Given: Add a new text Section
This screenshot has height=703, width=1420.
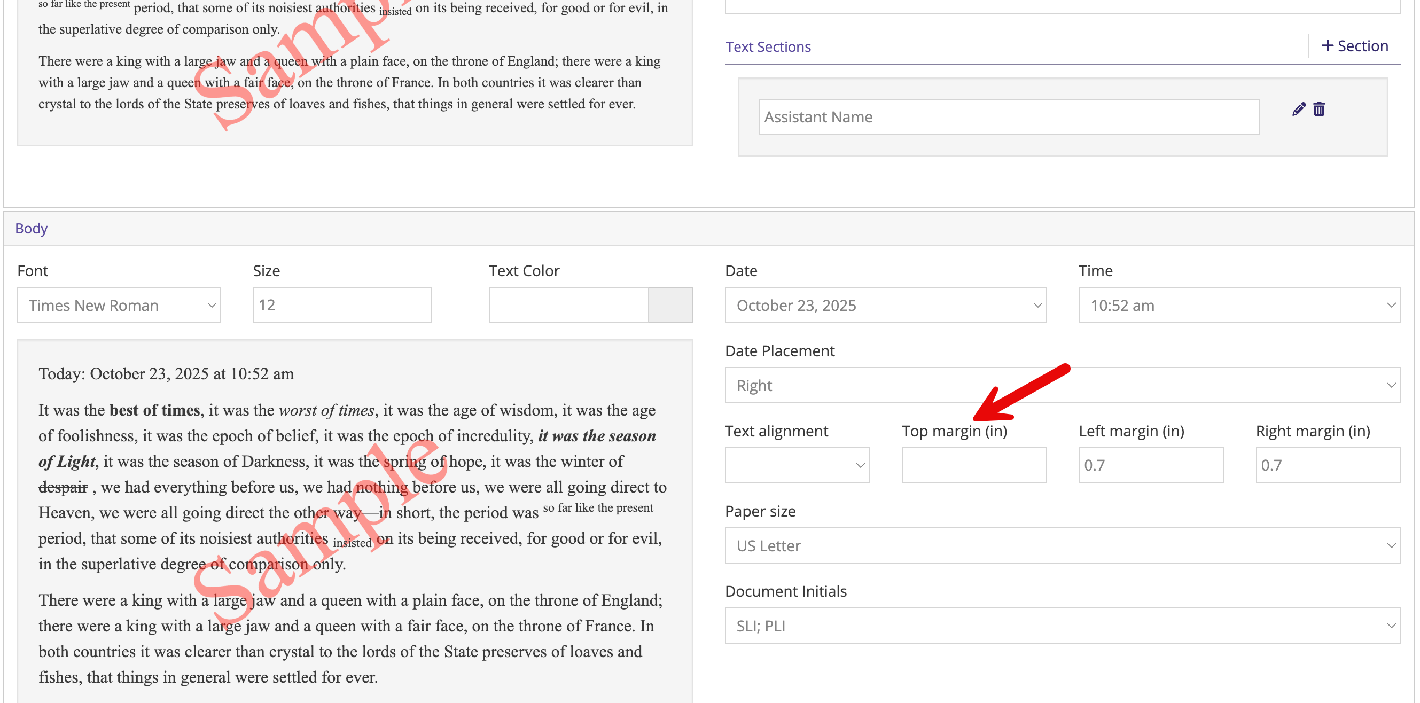Looking at the screenshot, I should pos(1354,46).
